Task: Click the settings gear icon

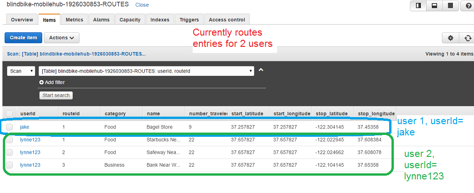Action: (451, 38)
